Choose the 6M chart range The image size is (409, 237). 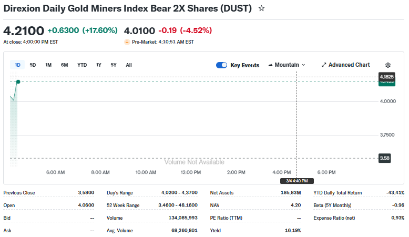[x=64, y=65]
